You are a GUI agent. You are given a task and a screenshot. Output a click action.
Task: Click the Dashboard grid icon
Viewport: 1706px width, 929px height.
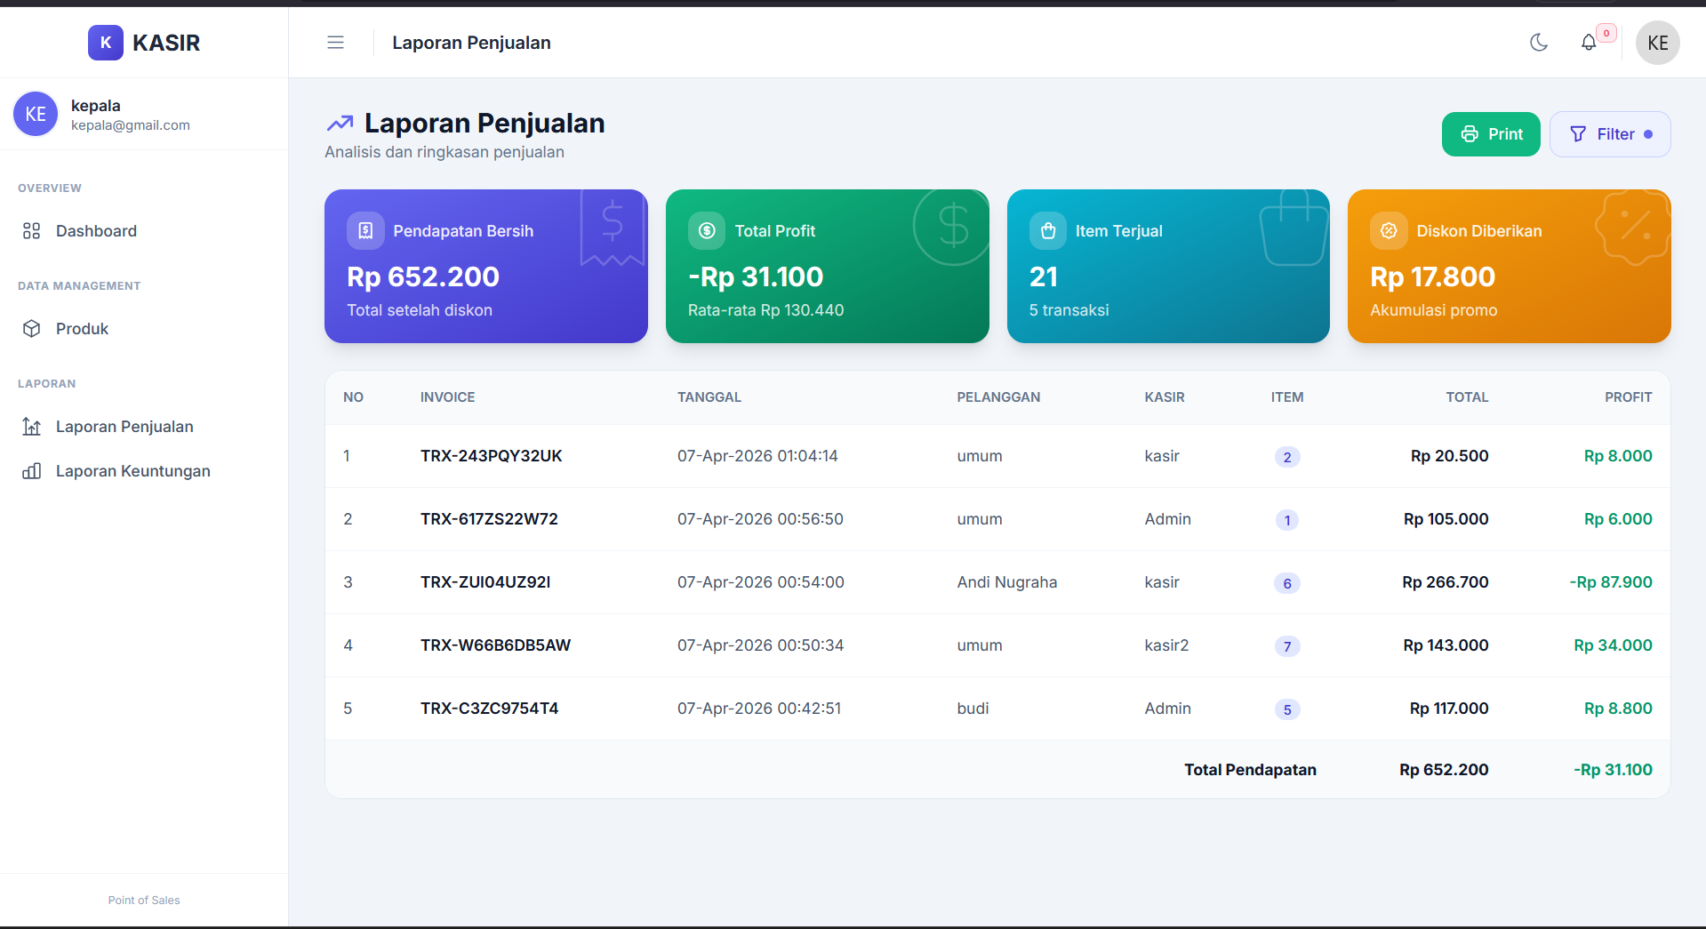click(32, 231)
